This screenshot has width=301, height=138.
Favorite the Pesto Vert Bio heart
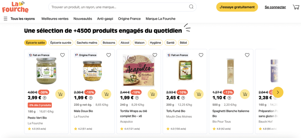[62, 55]
